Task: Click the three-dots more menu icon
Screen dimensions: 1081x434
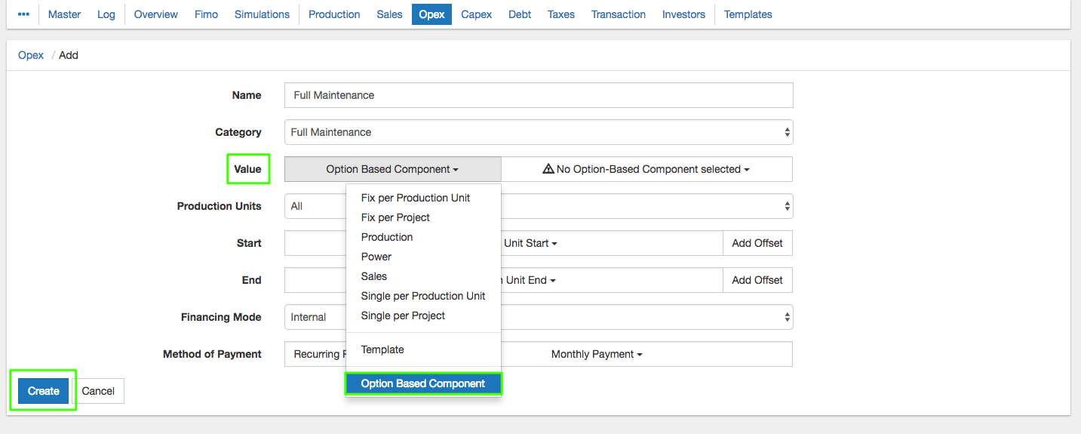Action: coord(23,14)
